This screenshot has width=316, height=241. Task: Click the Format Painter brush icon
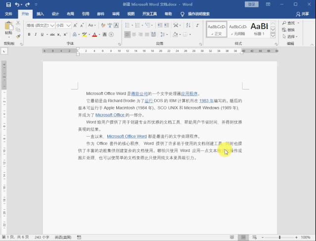pyautogui.click(x=19, y=36)
